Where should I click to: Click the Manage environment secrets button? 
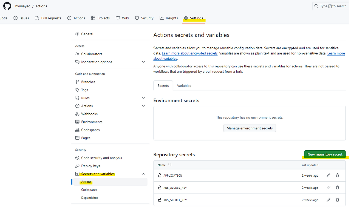[x=249, y=128]
